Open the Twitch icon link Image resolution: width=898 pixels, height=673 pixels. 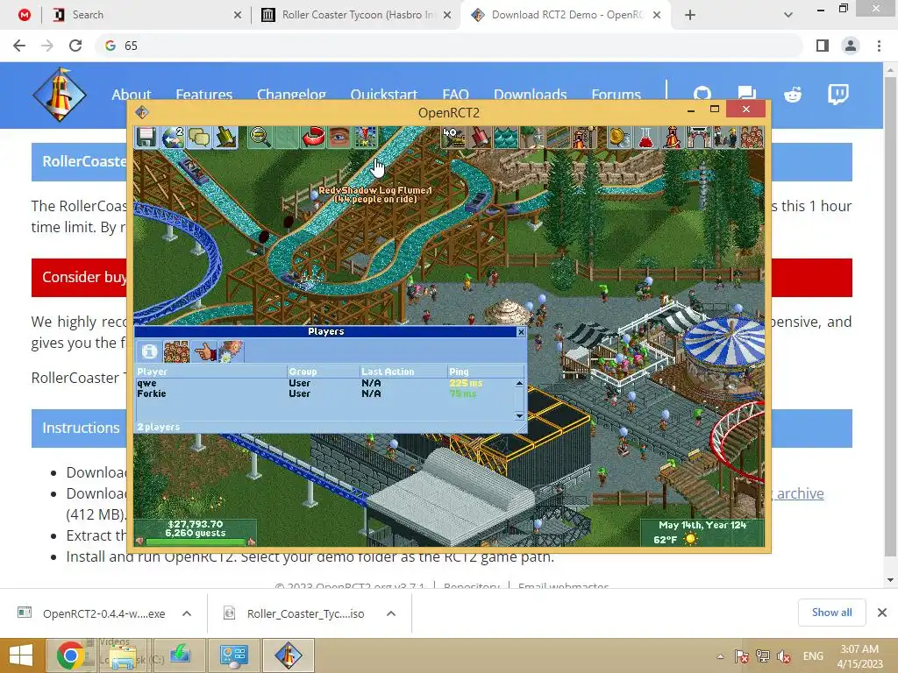point(837,95)
